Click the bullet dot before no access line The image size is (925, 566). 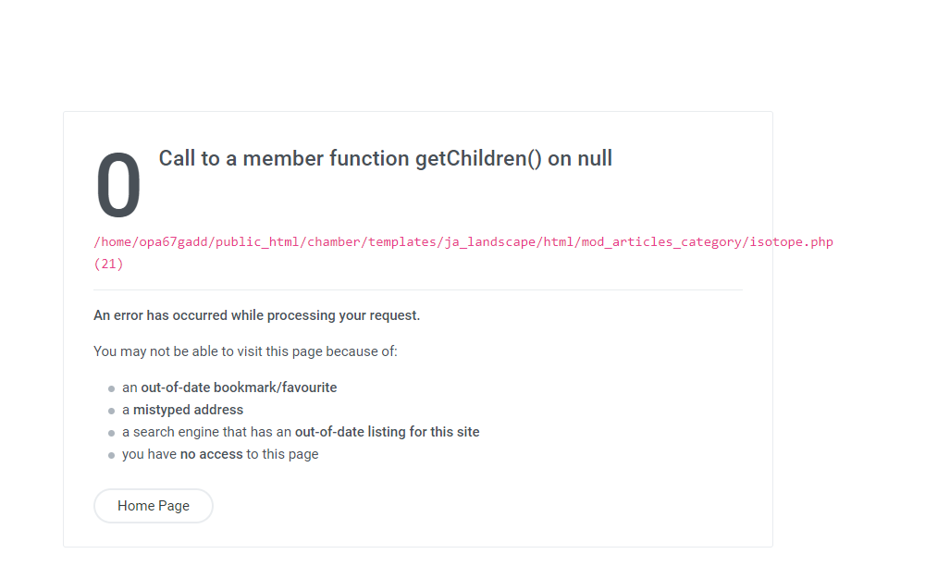(111, 456)
